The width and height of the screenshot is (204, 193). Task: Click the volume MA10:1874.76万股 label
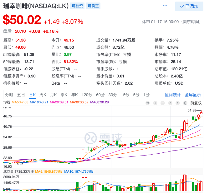click(x=79, y=171)
